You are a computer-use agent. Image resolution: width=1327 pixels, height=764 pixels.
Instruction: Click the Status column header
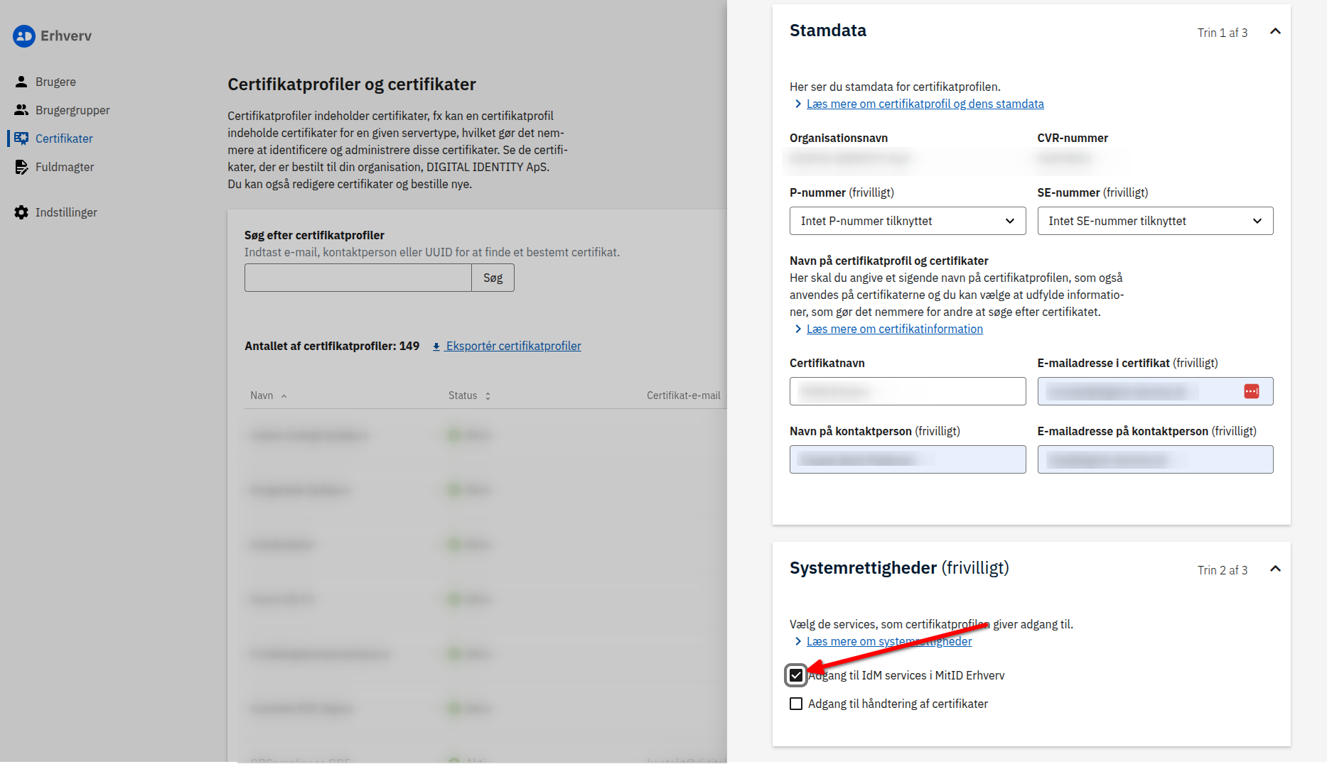point(463,395)
